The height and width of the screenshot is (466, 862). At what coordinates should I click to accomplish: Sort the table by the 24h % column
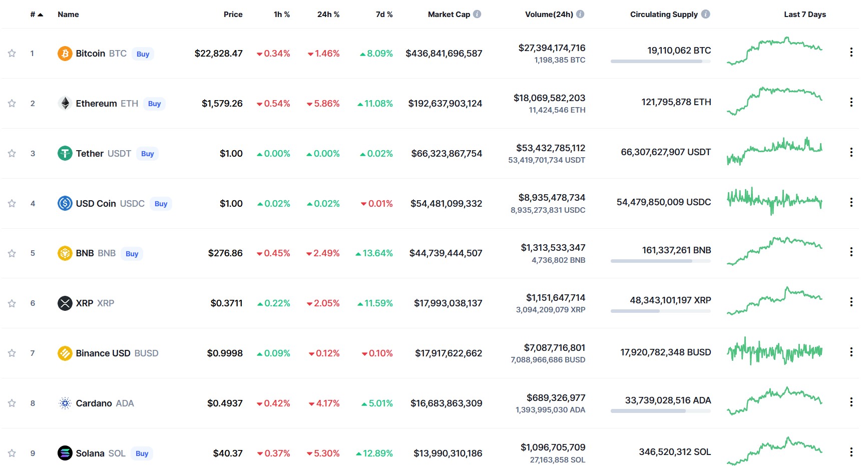pos(328,15)
